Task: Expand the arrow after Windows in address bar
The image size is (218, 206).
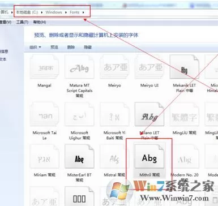Action: point(66,12)
